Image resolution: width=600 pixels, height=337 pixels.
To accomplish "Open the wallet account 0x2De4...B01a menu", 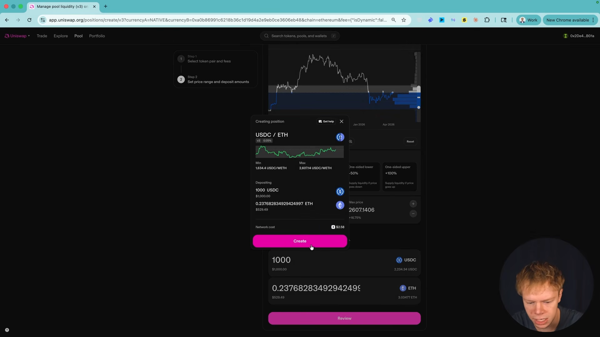I will pos(579,36).
